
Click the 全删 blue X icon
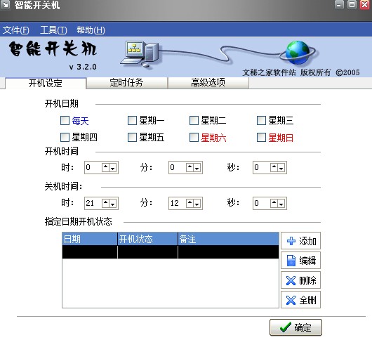(x=291, y=300)
